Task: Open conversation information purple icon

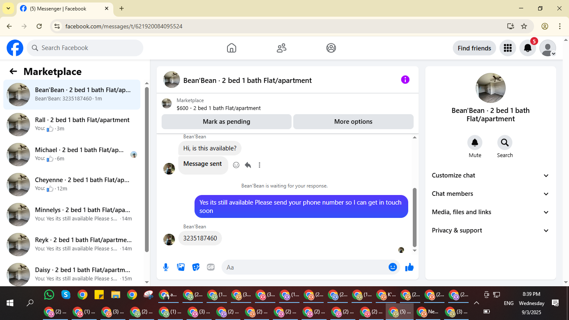Action: (x=405, y=80)
